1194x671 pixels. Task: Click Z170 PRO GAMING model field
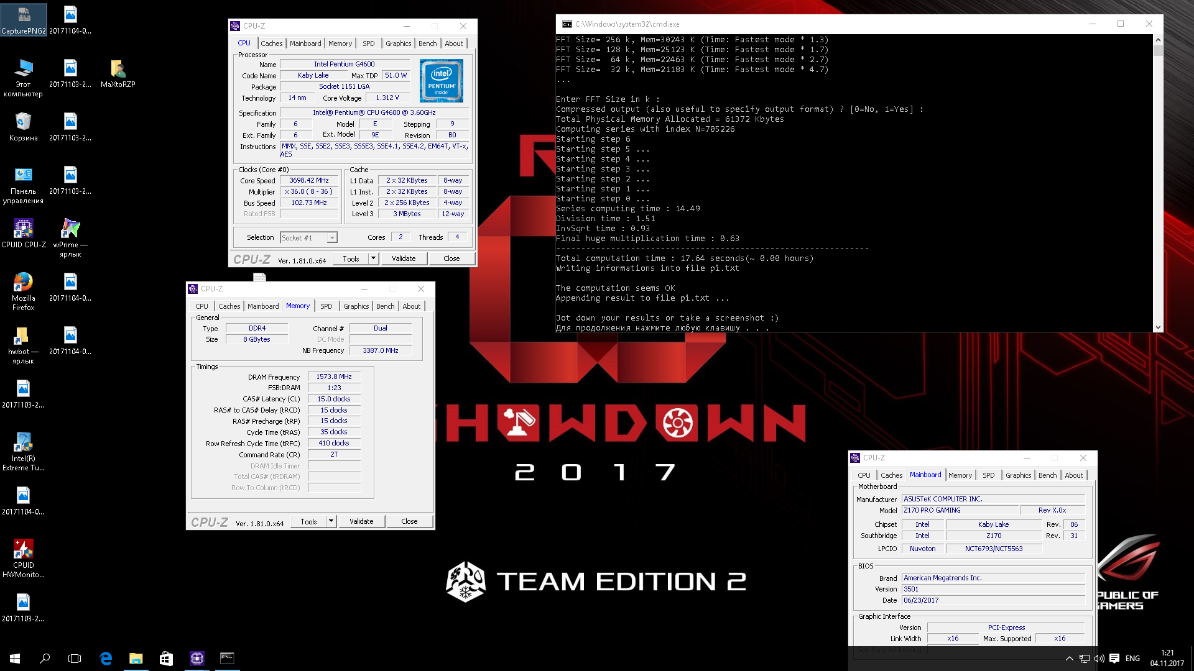[960, 510]
